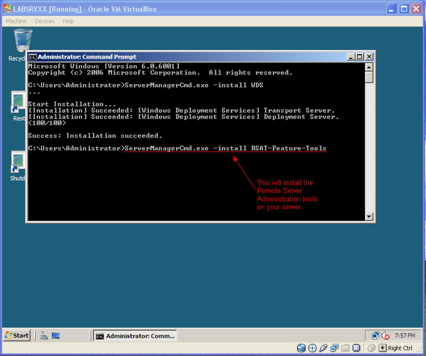The height and width of the screenshot is (356, 426).
Task: Open the Help menu
Action: click(x=68, y=21)
